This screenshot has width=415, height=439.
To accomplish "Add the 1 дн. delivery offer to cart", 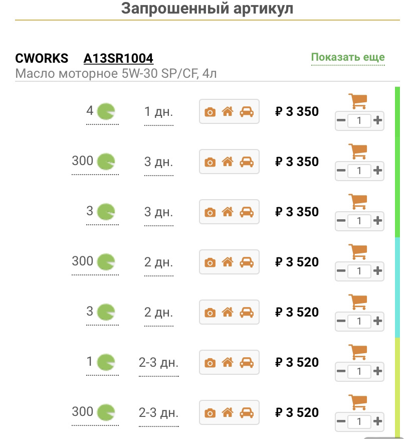I will (359, 101).
